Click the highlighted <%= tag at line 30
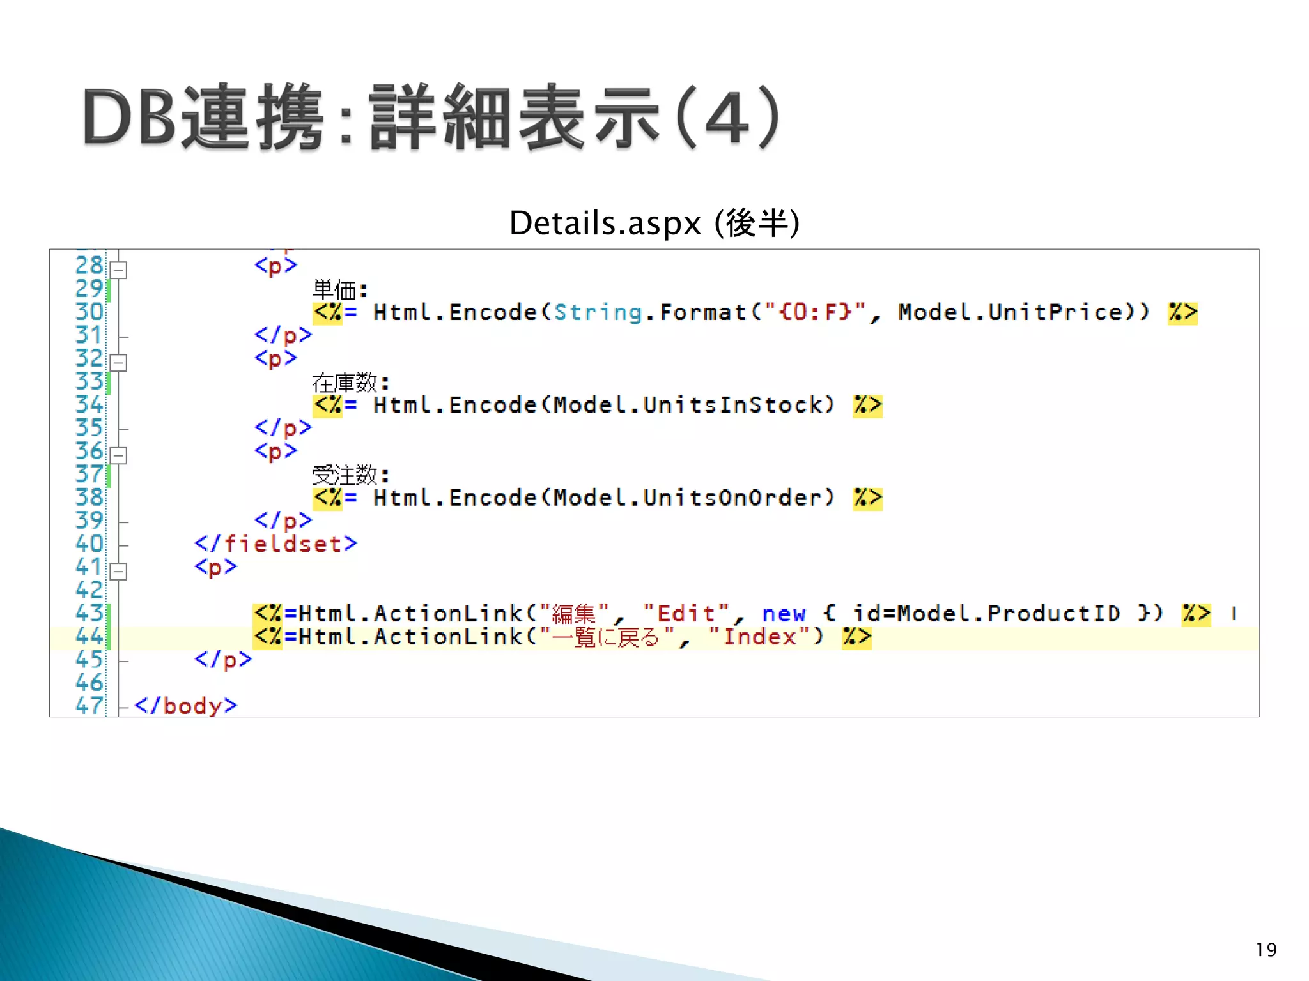 tap(329, 312)
